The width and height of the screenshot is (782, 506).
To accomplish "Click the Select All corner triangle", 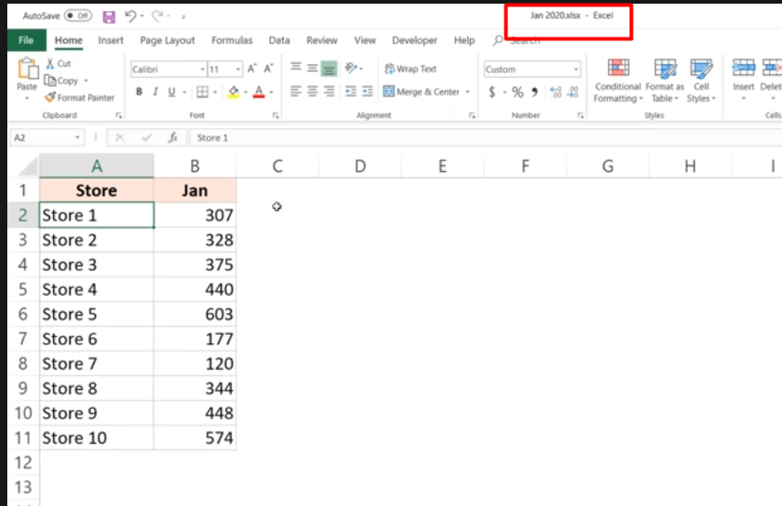I will click(x=27, y=166).
